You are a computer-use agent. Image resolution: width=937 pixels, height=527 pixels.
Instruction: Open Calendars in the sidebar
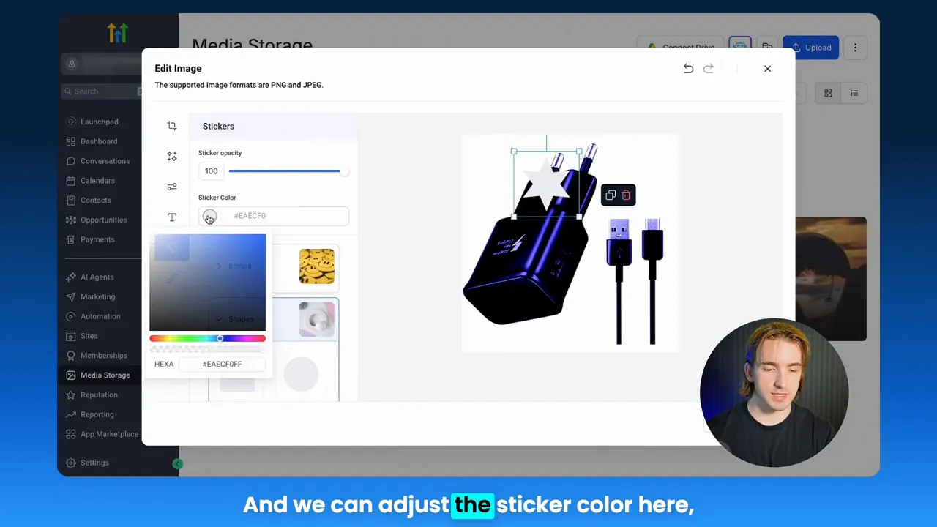[90, 181]
